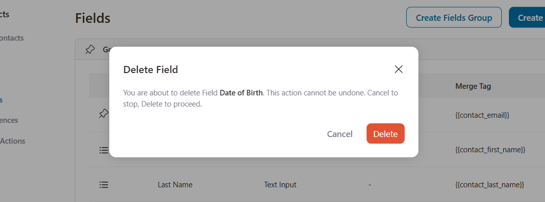Image resolution: width=545 pixels, height=202 pixels.
Task: Cancel the Date of Birth deletion
Action: click(x=340, y=134)
